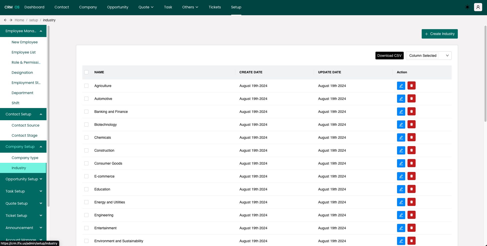Check the select-all checkbox in table header

[x=86, y=72]
